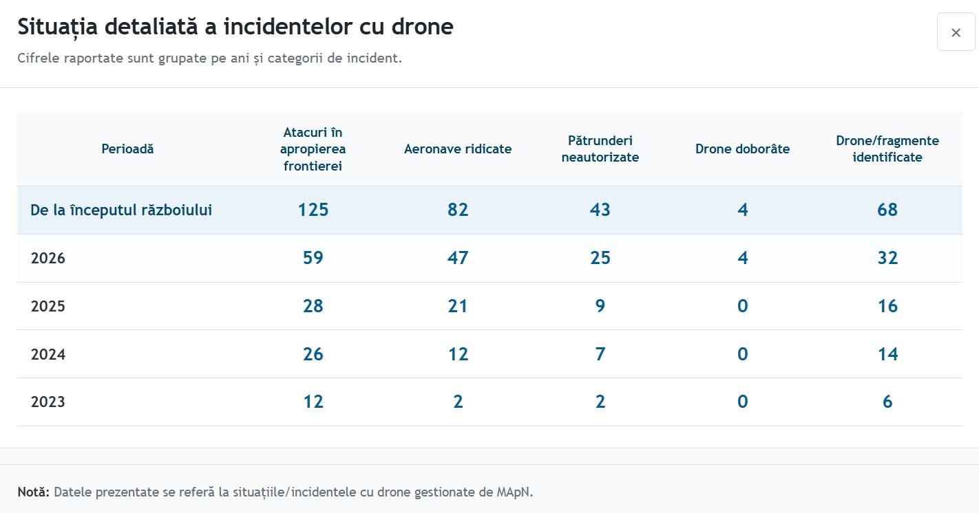The image size is (979, 513).
Task: Click the total aircraft scrambled value 82
Action: (458, 210)
